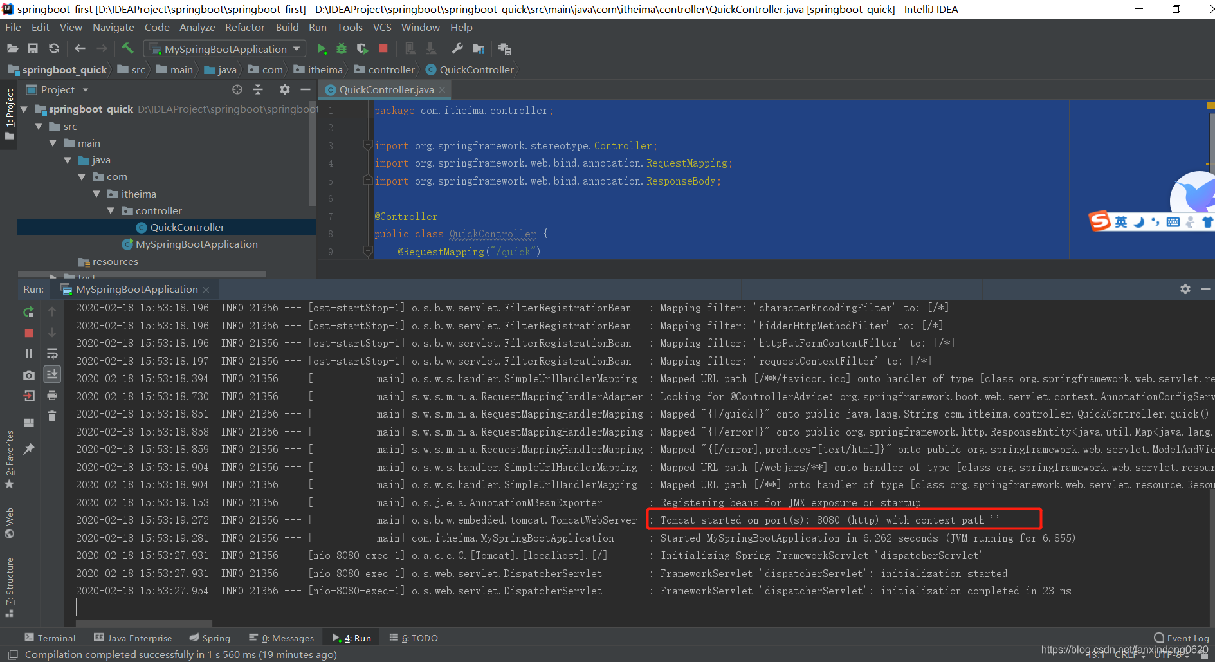Collapse the itheima package node
The image size is (1215, 662).
(96, 194)
